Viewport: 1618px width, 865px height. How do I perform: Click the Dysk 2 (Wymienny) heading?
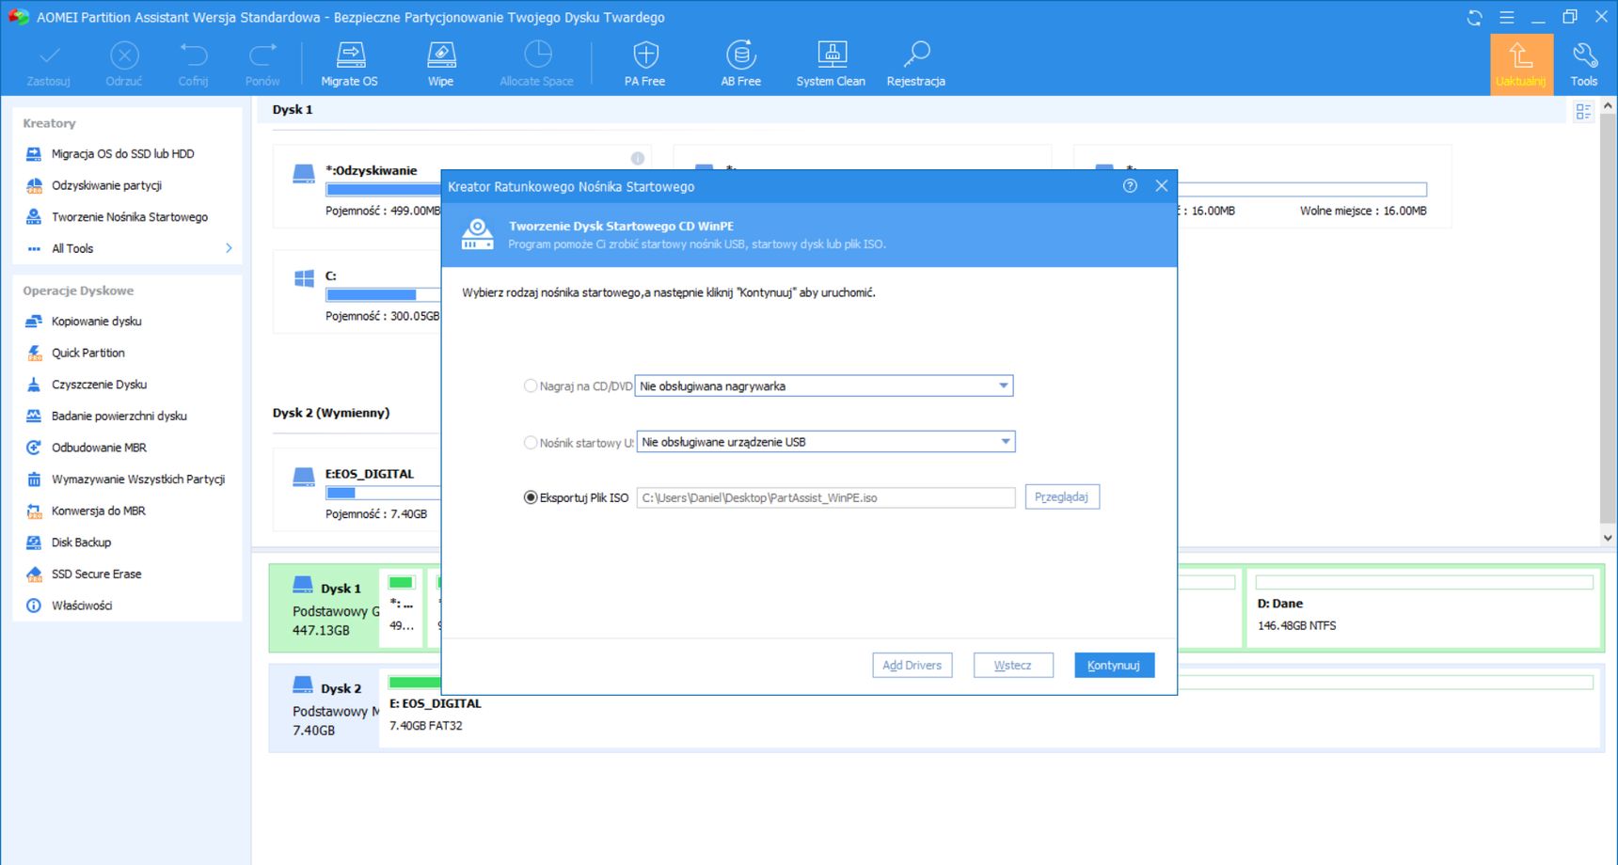pyautogui.click(x=331, y=413)
